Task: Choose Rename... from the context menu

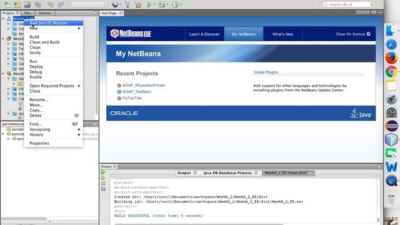Action: coord(53,100)
